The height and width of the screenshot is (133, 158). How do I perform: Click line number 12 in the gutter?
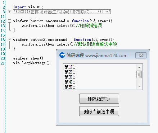click(x=3, y=21)
